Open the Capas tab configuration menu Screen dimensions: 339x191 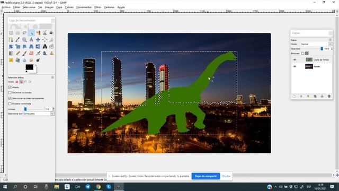[x=330, y=40]
